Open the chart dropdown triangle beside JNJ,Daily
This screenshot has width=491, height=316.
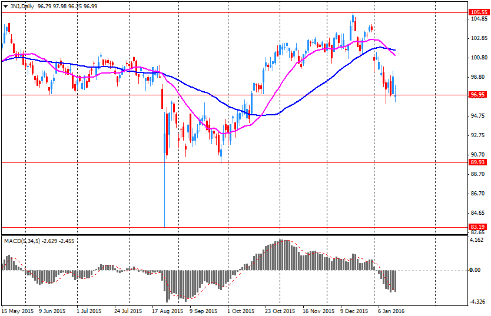coord(5,6)
